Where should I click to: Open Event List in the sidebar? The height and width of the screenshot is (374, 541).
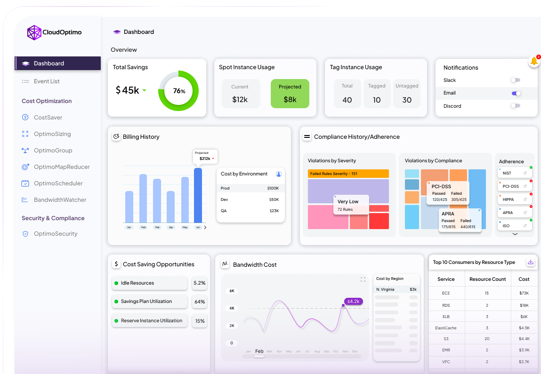click(x=47, y=81)
